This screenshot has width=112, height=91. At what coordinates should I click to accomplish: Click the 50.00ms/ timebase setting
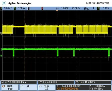(76, 8)
